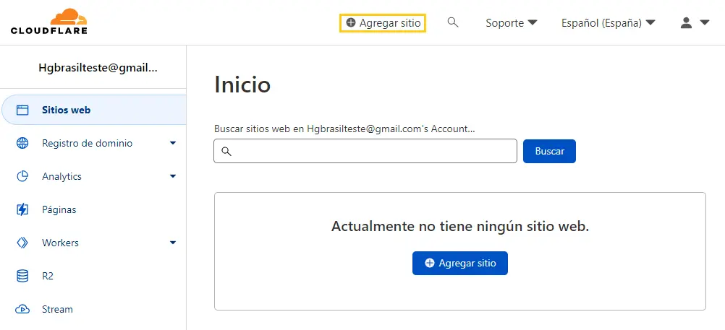Click the Analytics pie chart icon

(22, 176)
